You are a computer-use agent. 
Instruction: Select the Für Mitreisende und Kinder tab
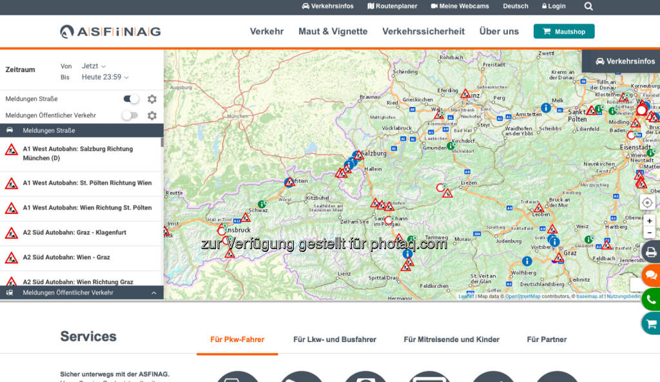tap(451, 339)
